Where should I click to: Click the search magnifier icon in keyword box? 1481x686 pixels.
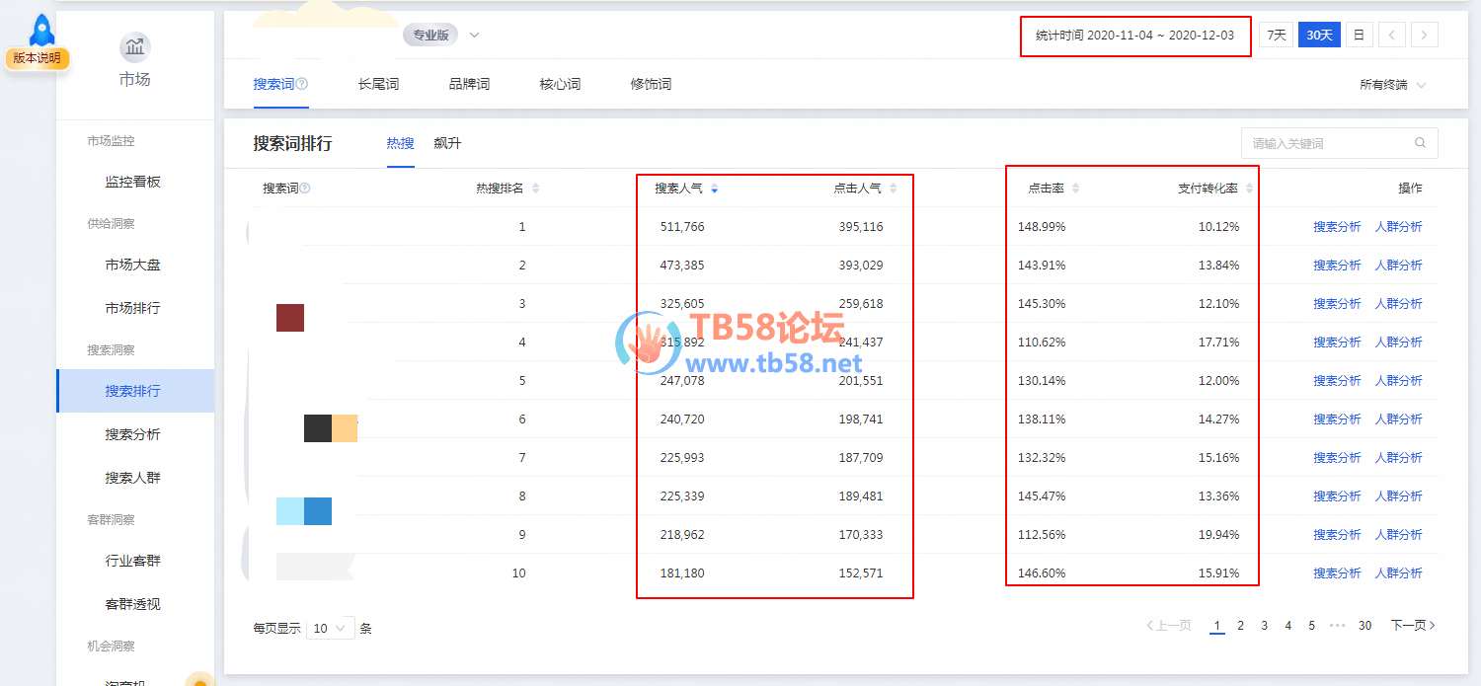point(1420,143)
